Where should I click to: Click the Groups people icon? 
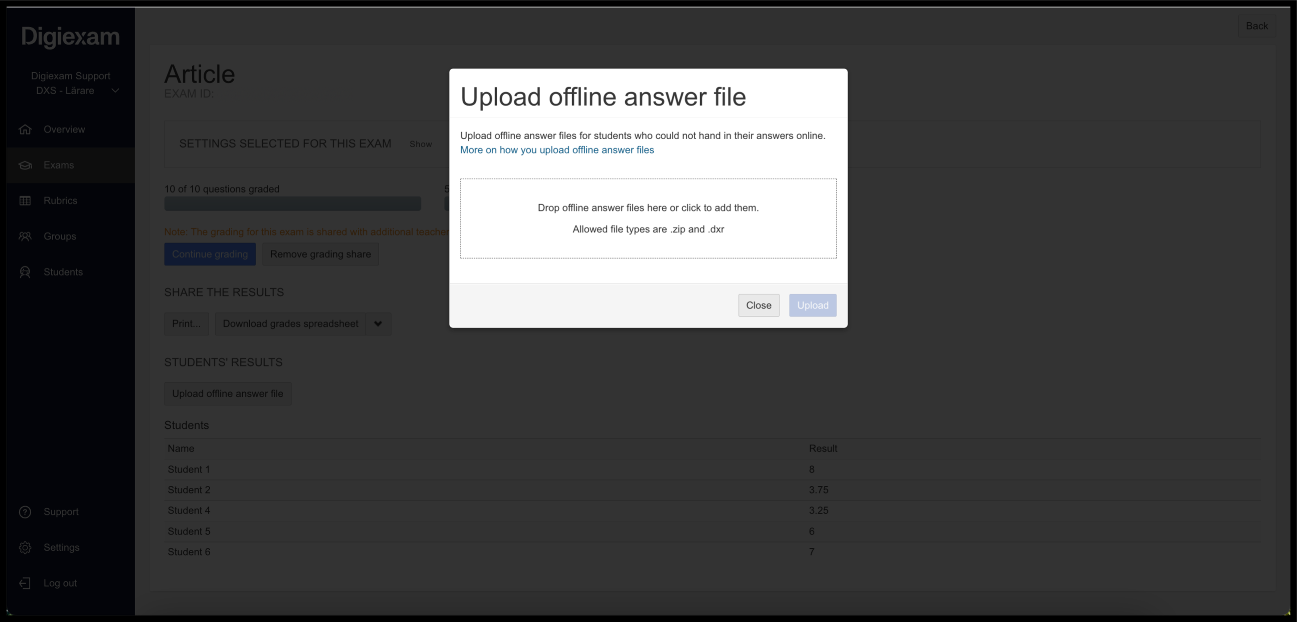(25, 236)
